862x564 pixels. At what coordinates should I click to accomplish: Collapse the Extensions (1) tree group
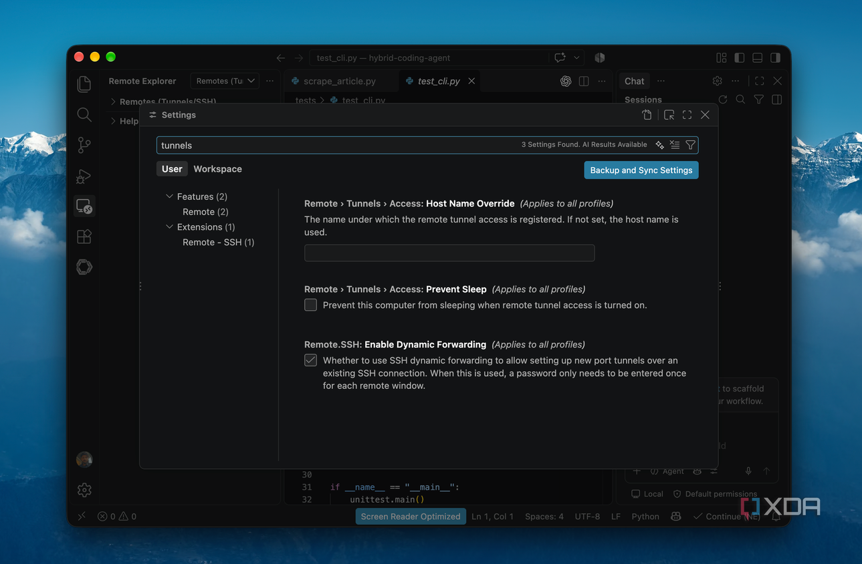point(169,227)
